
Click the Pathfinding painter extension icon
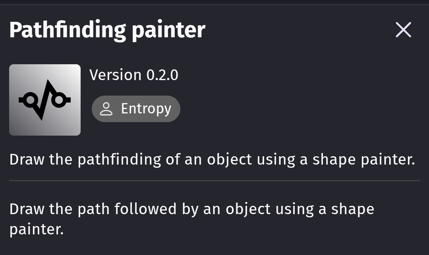pos(45,100)
